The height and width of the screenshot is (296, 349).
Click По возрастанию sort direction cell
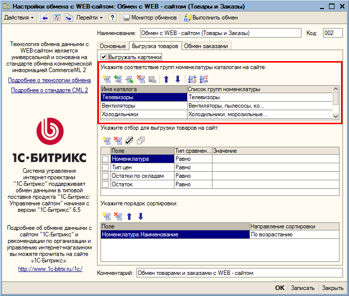pos(294,234)
